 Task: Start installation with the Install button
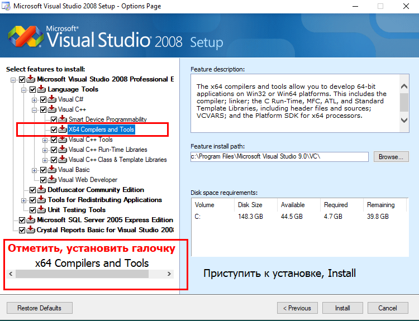pyautogui.click(x=342, y=308)
